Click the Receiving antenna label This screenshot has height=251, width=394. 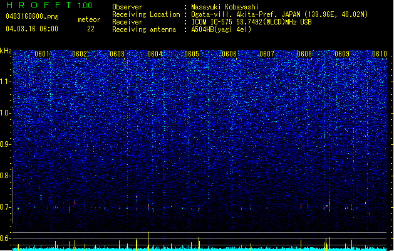144,29
